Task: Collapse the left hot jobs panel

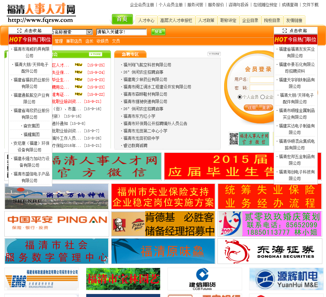Action: tap(29, 31)
